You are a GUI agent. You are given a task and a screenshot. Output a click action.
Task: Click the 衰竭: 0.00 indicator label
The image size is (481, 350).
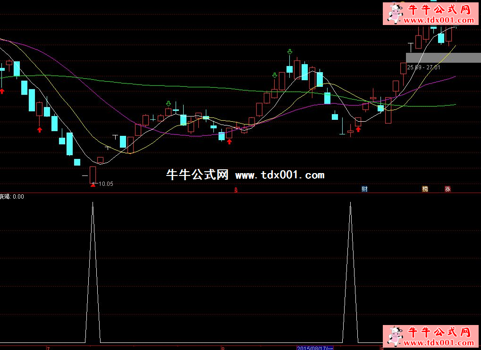(12, 197)
